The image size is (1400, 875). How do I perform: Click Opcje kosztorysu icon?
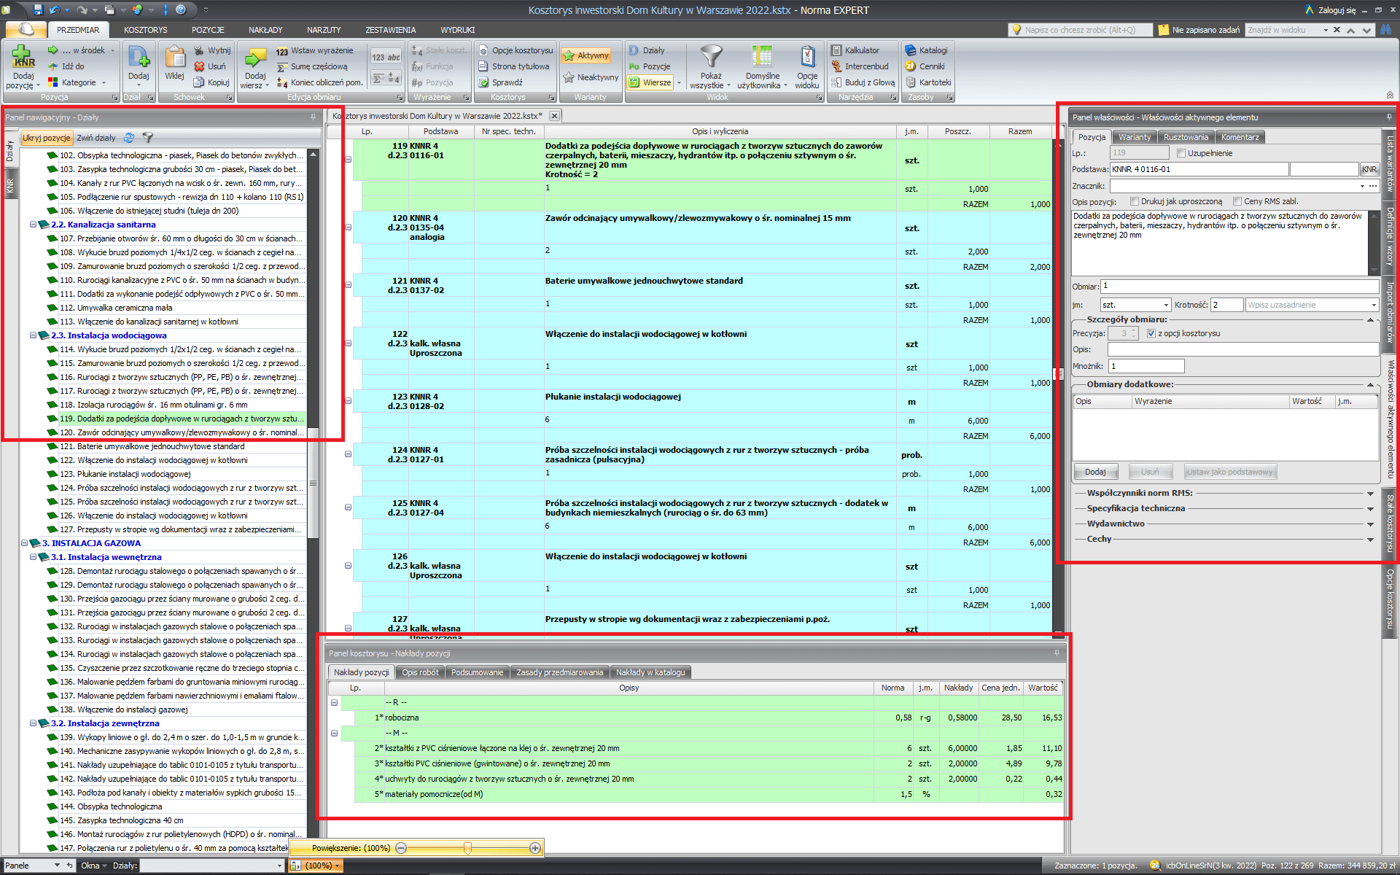[483, 50]
